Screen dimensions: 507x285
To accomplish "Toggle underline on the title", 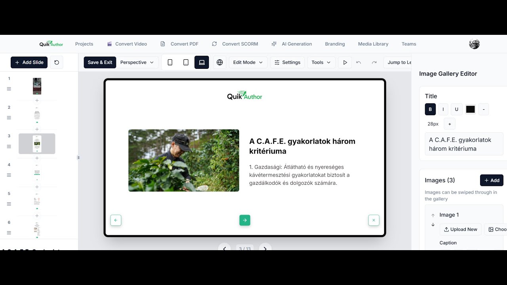I will point(457,109).
